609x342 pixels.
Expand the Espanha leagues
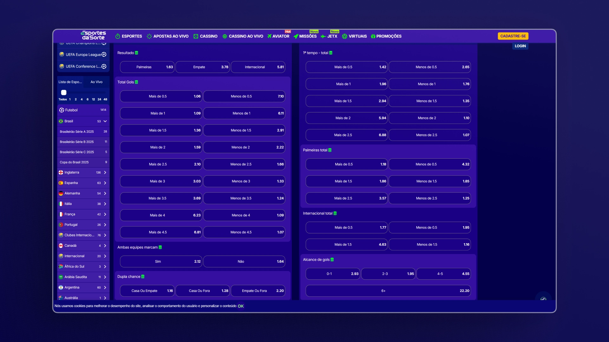[105, 183]
